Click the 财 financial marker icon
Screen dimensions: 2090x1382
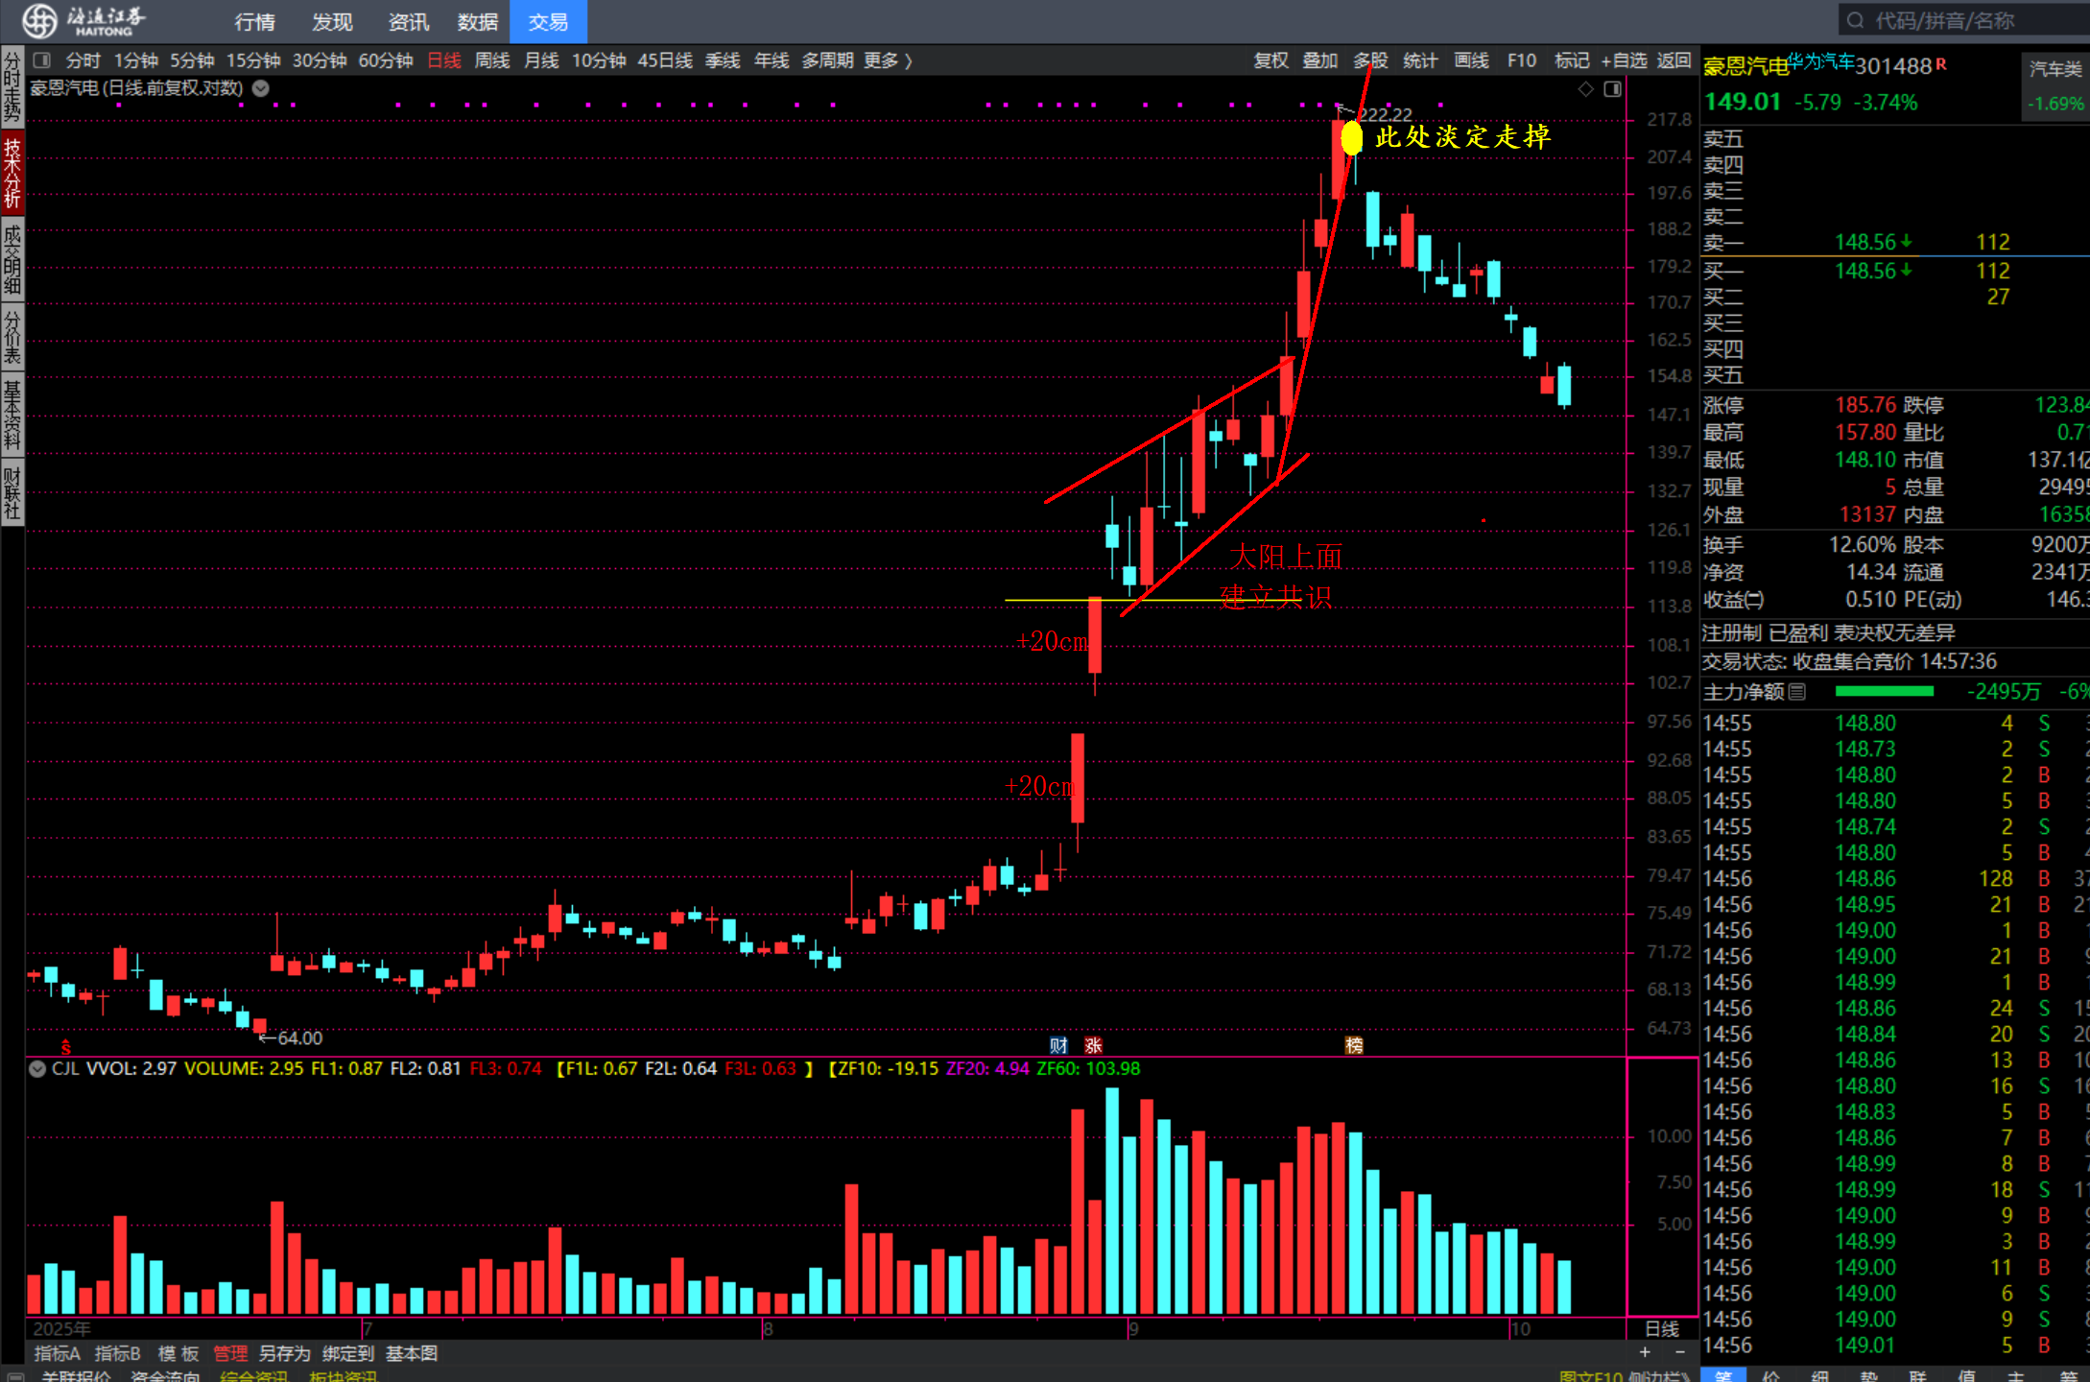click(x=1058, y=1045)
